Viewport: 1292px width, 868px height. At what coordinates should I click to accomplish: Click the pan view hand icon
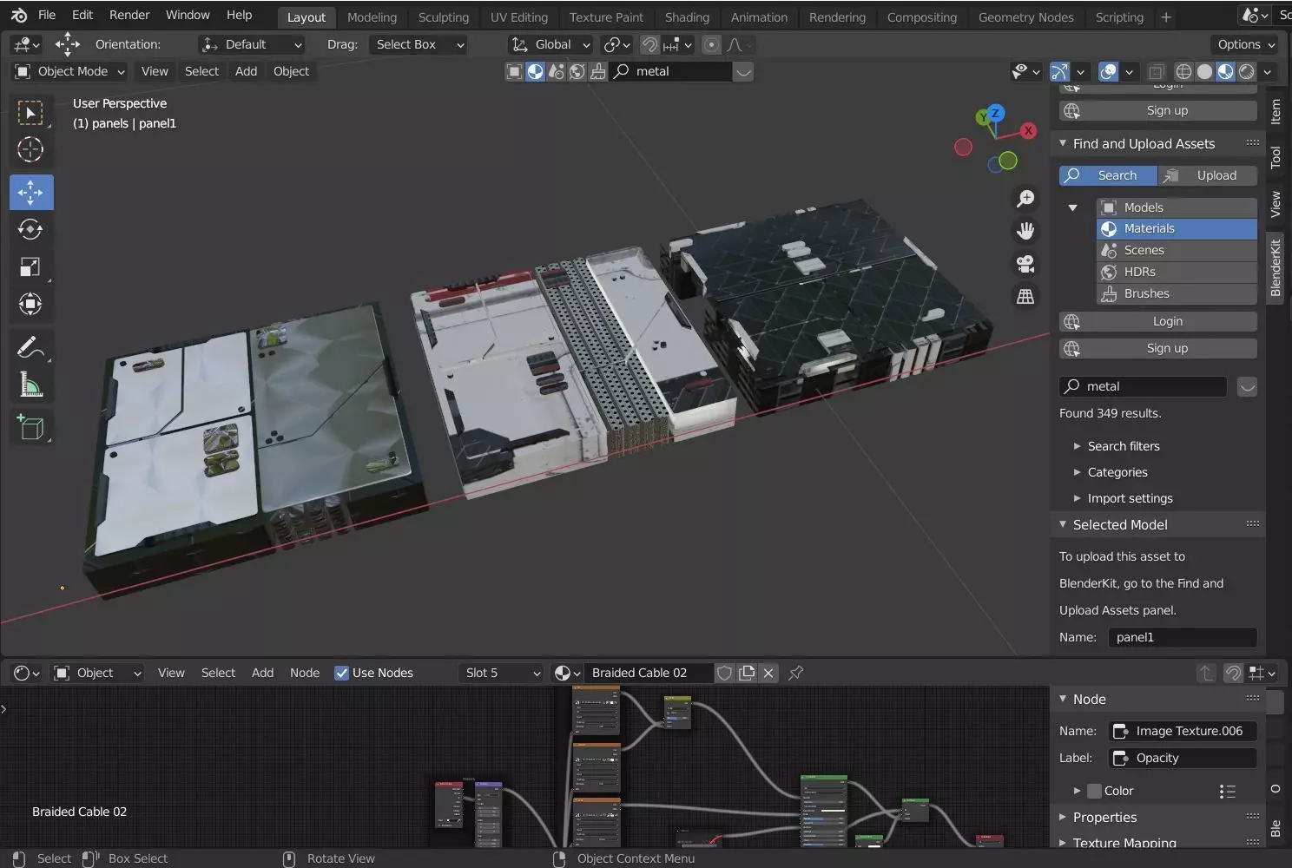(x=1025, y=231)
